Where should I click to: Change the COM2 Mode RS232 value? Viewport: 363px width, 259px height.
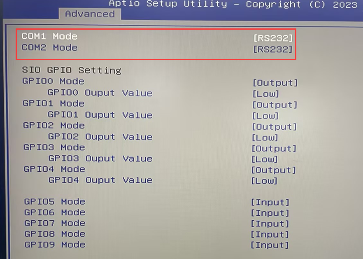273,49
